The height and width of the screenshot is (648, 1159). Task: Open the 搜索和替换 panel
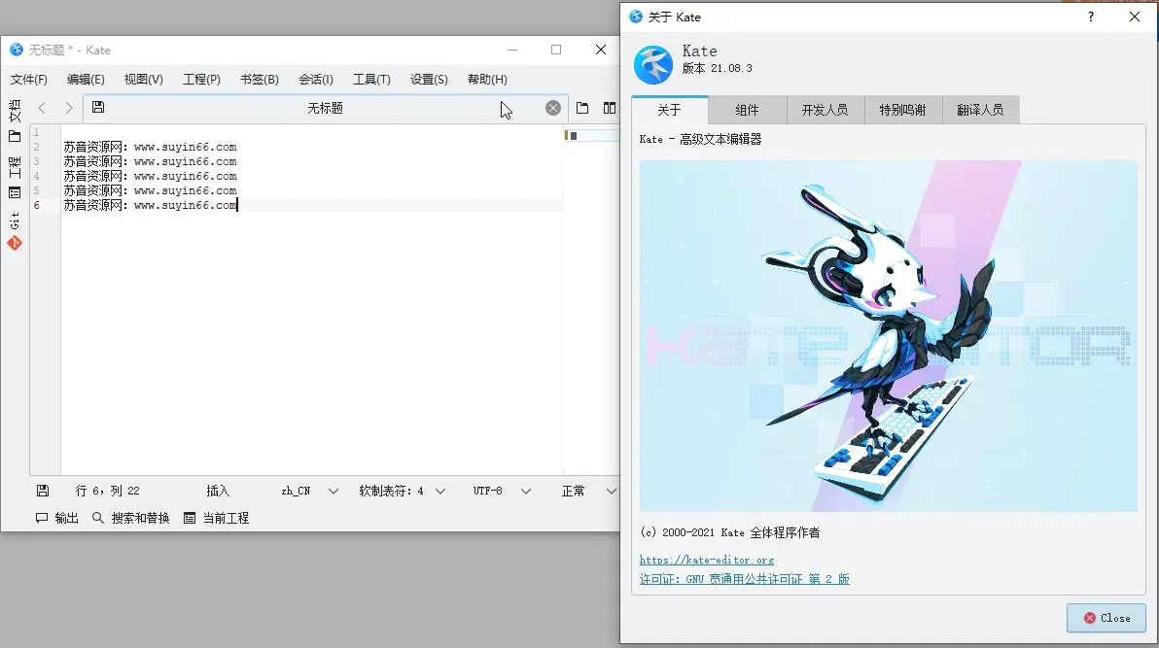[x=131, y=518]
